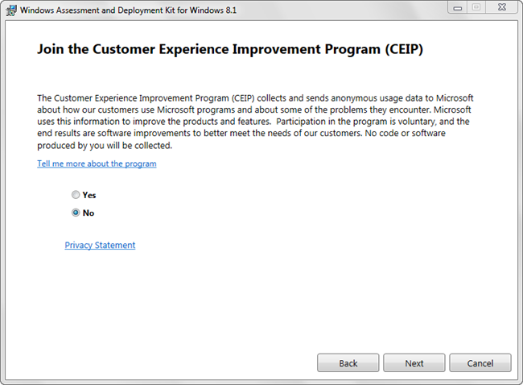This screenshot has height=385, width=523.
Task: Proceed by pressing the Next button
Action: [414, 363]
